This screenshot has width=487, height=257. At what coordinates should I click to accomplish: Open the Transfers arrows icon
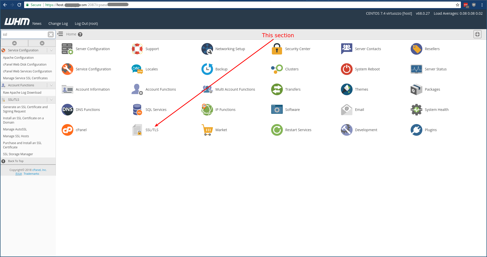[277, 89]
